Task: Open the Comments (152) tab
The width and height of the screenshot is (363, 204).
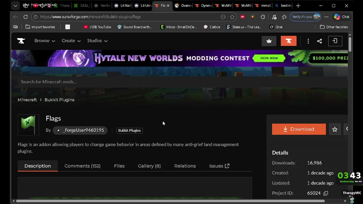Action: click(83, 166)
